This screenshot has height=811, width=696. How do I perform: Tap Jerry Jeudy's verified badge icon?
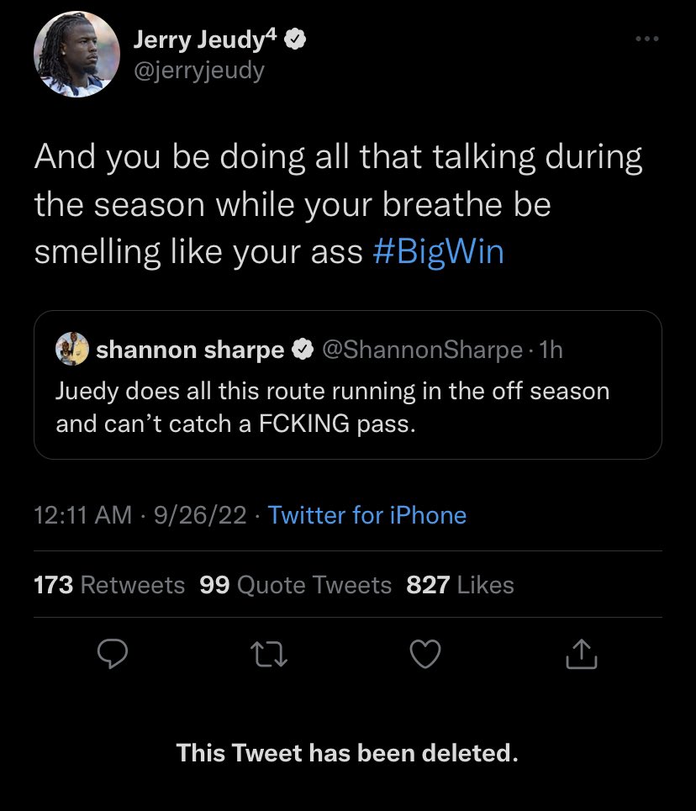point(295,39)
